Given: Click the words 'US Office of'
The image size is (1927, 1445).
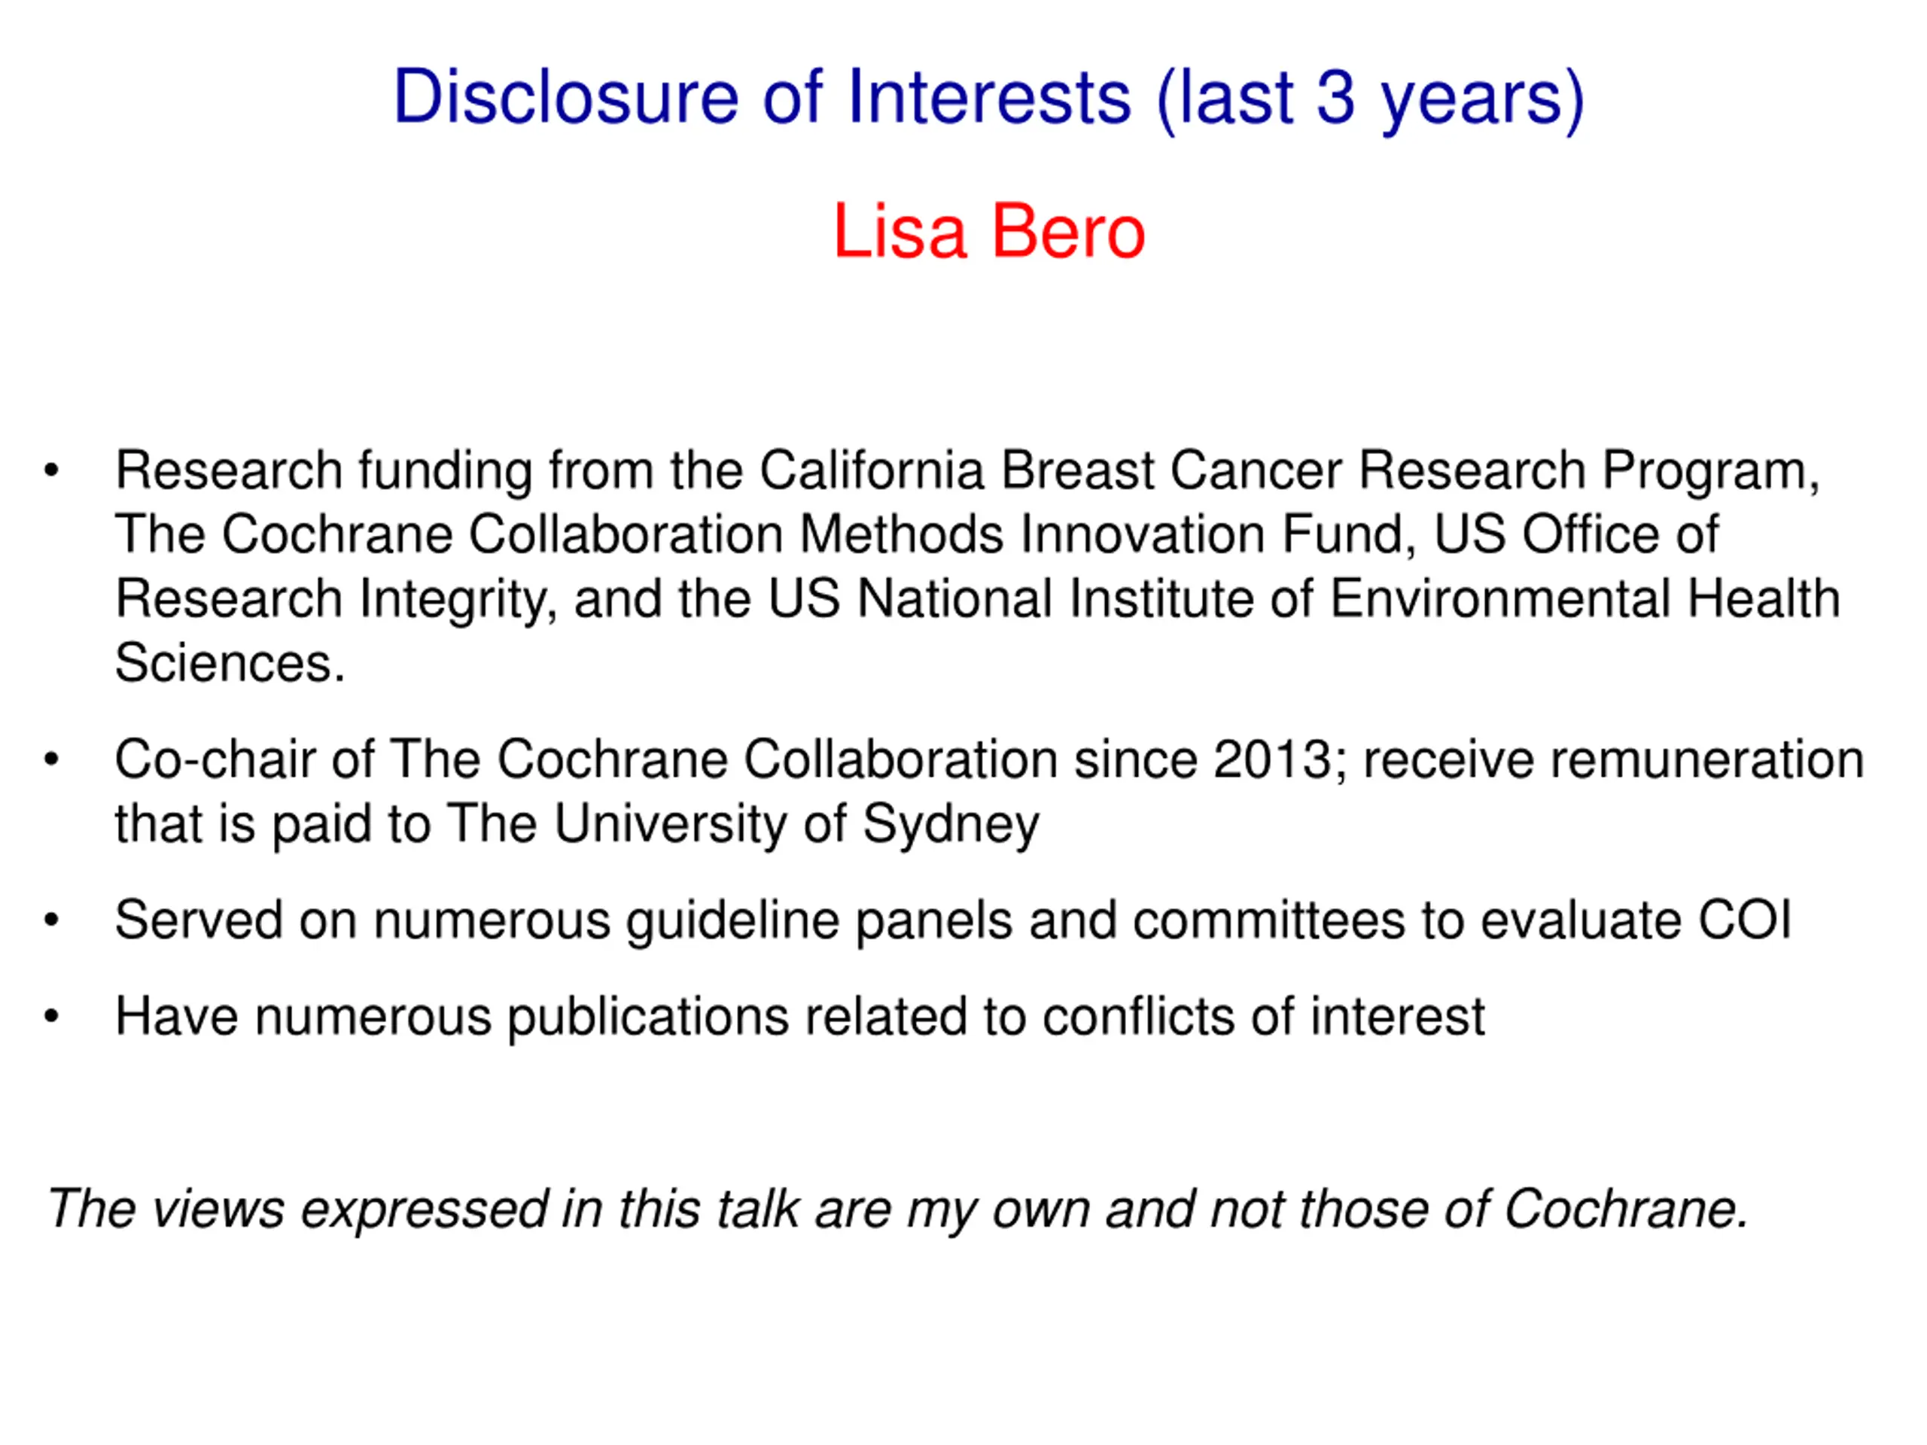Looking at the screenshot, I should (x=1576, y=534).
